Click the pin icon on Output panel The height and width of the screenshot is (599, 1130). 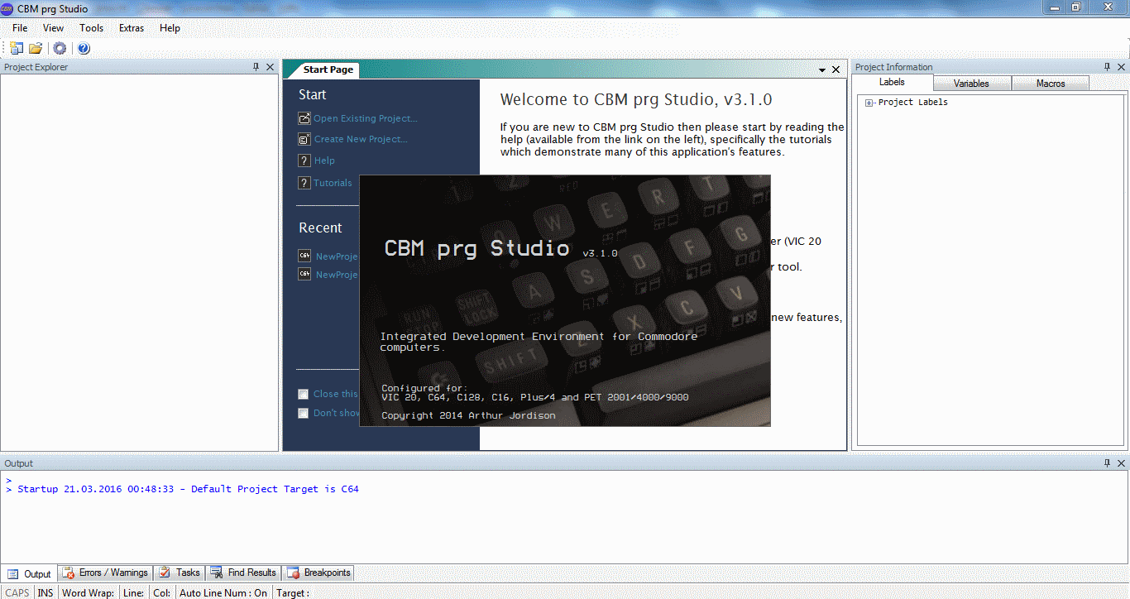[1108, 463]
